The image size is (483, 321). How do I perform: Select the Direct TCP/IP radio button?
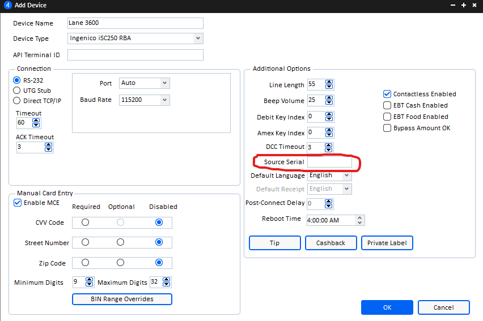(17, 101)
